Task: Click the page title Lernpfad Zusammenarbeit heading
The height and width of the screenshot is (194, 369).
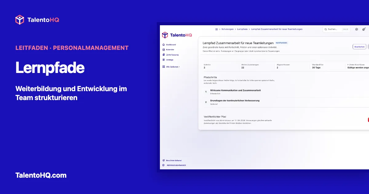Action: coord(238,43)
